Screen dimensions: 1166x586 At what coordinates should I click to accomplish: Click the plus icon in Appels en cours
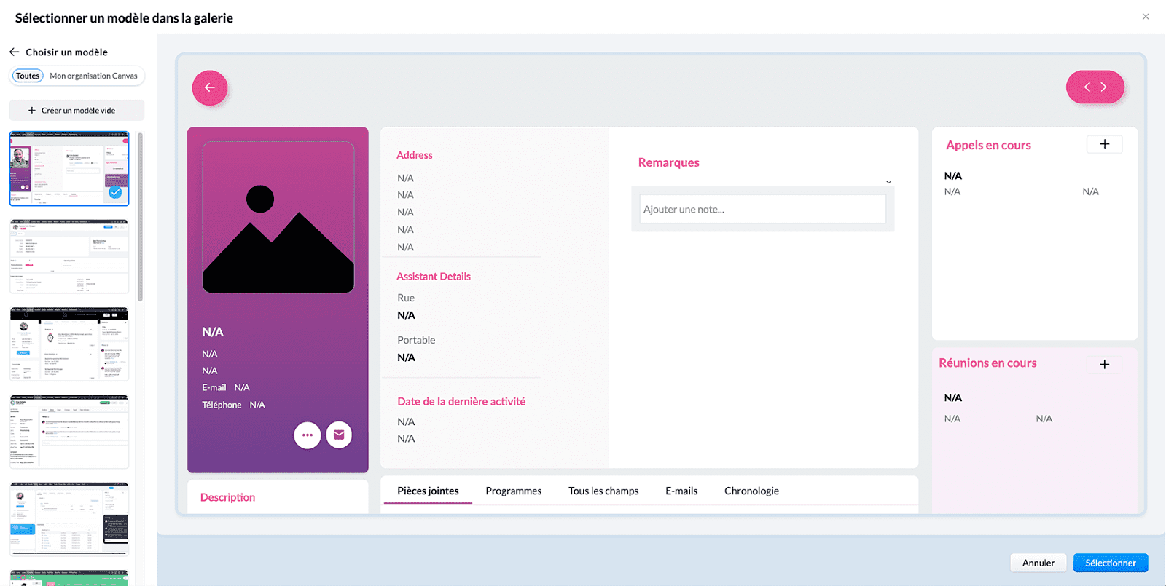click(1105, 144)
